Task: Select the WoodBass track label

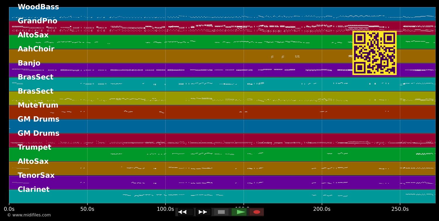Action: coord(38,6)
